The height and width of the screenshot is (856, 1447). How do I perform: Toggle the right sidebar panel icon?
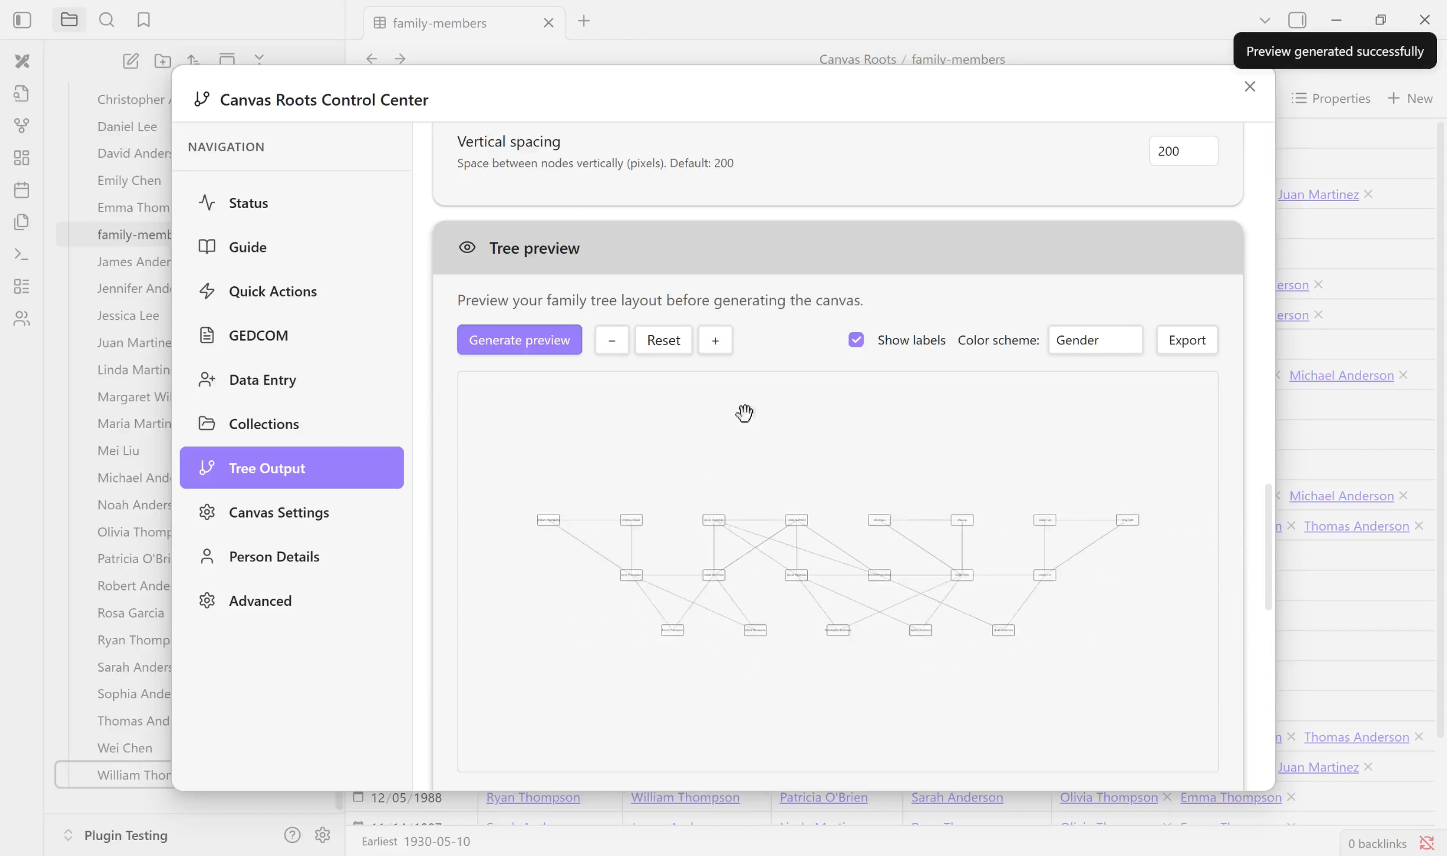pos(1297,20)
